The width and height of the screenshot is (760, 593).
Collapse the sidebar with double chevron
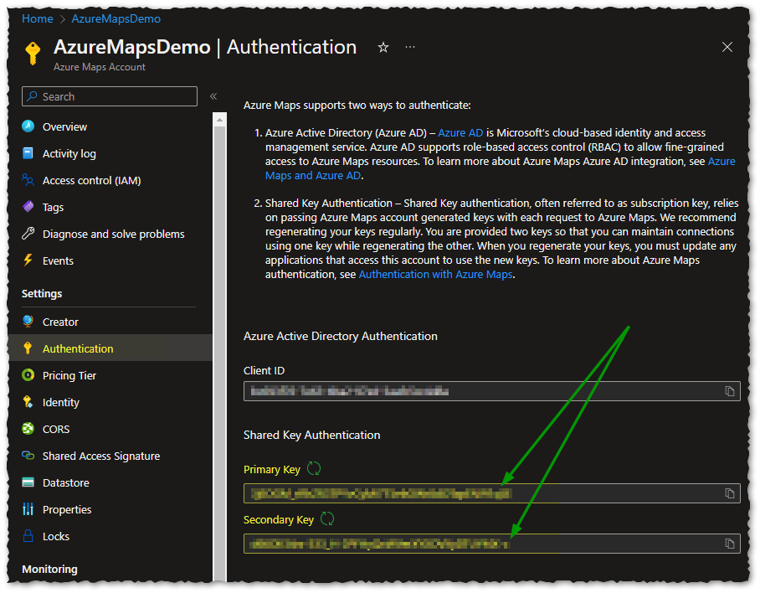click(x=213, y=96)
